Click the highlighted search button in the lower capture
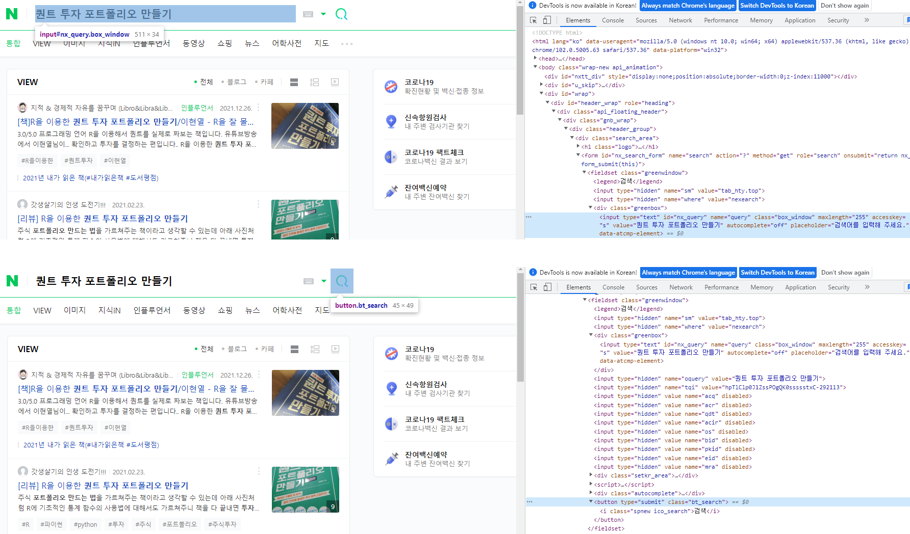 pyautogui.click(x=342, y=281)
